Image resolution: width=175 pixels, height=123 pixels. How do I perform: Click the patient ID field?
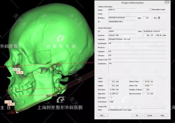pyautogui.click(x=122, y=22)
